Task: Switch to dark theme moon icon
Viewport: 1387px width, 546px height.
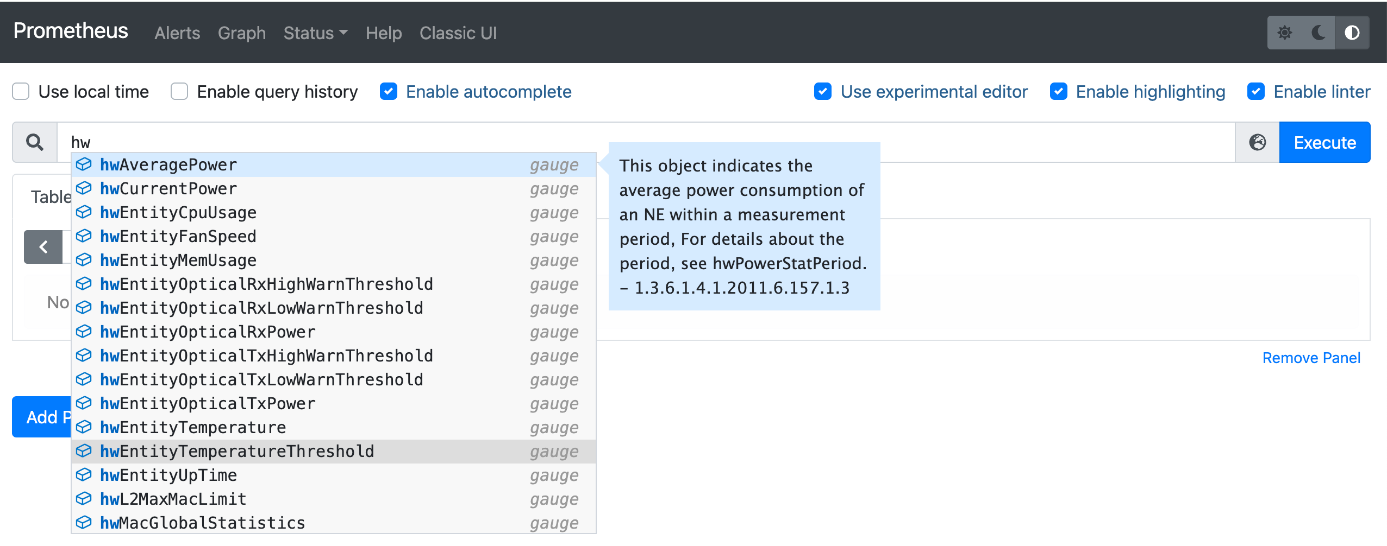Action: (1318, 33)
